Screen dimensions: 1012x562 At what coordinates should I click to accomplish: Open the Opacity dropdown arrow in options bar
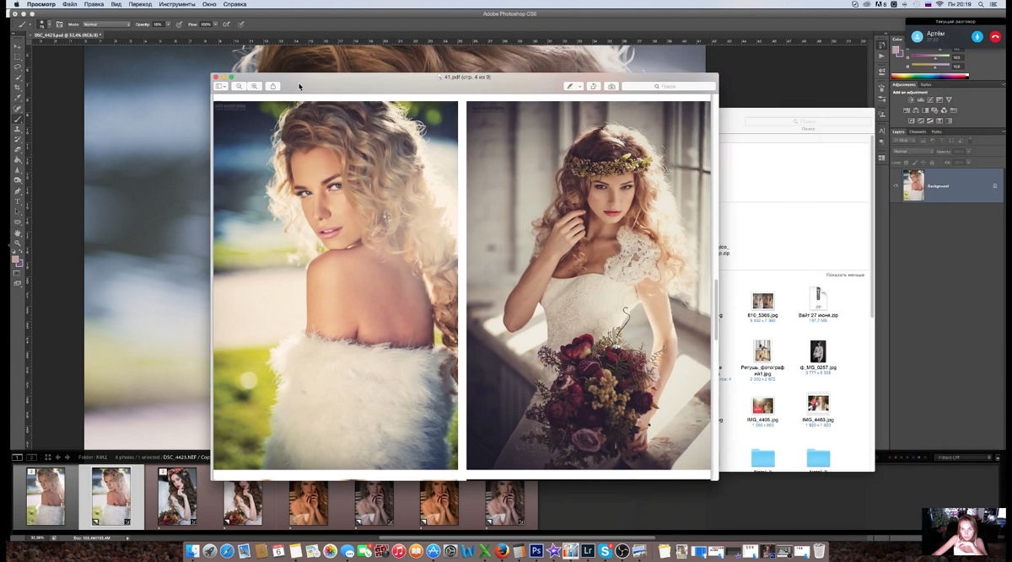pyautogui.click(x=168, y=24)
